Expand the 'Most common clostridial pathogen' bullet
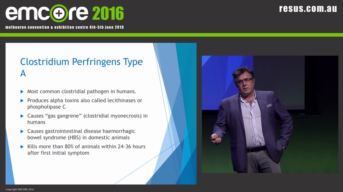343x192 pixels. [x=82, y=91]
